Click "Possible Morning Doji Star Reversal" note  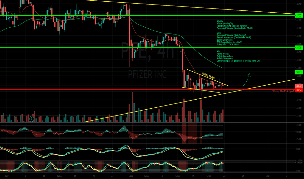(232, 26)
